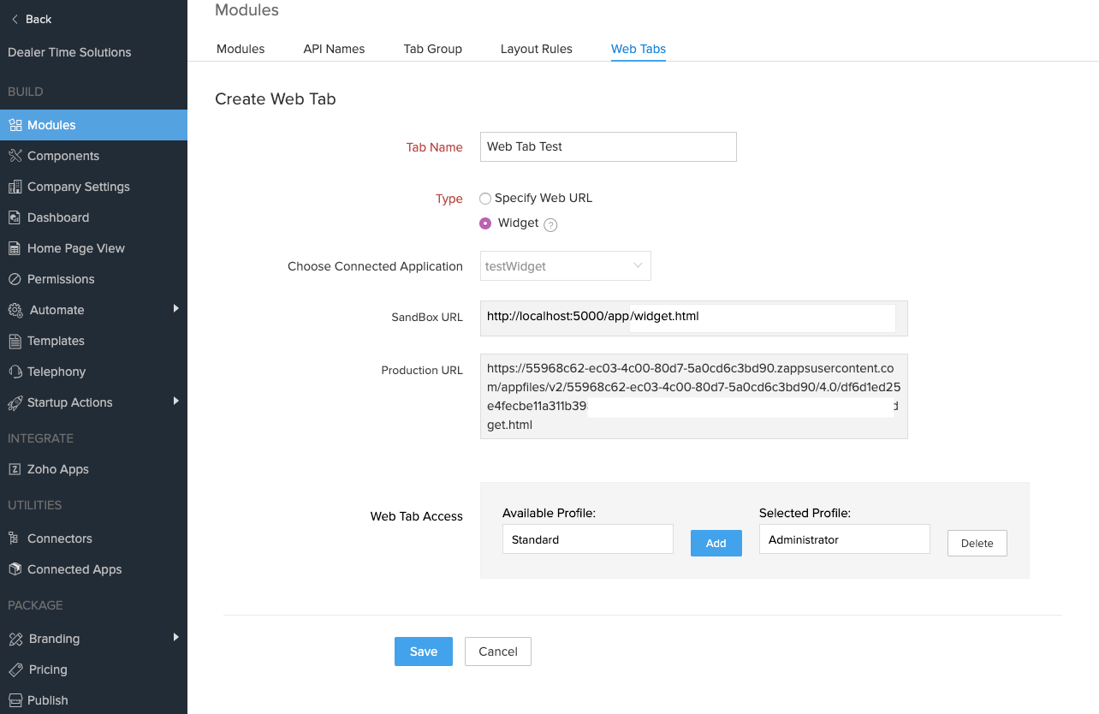Viewport: 1099px width, 714px height.
Task: Click into the Tab Name input field
Action: [608, 146]
